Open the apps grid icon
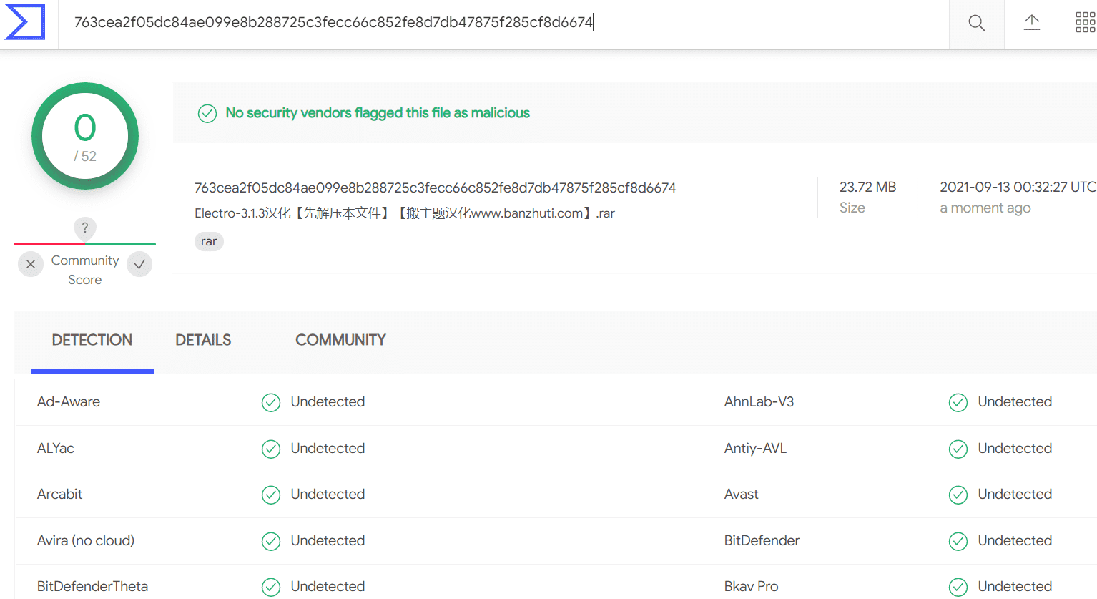Screen dimensions: 1097x599 (x=1085, y=23)
